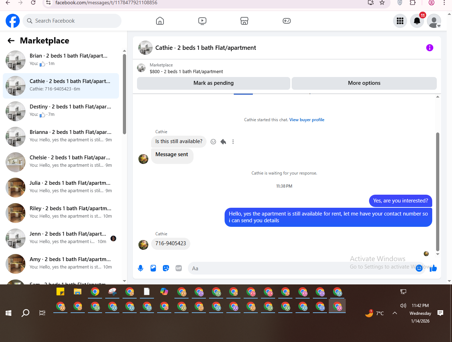
Task: Click the 'Yes, are you interested?' message bubble
Action: tap(400, 201)
